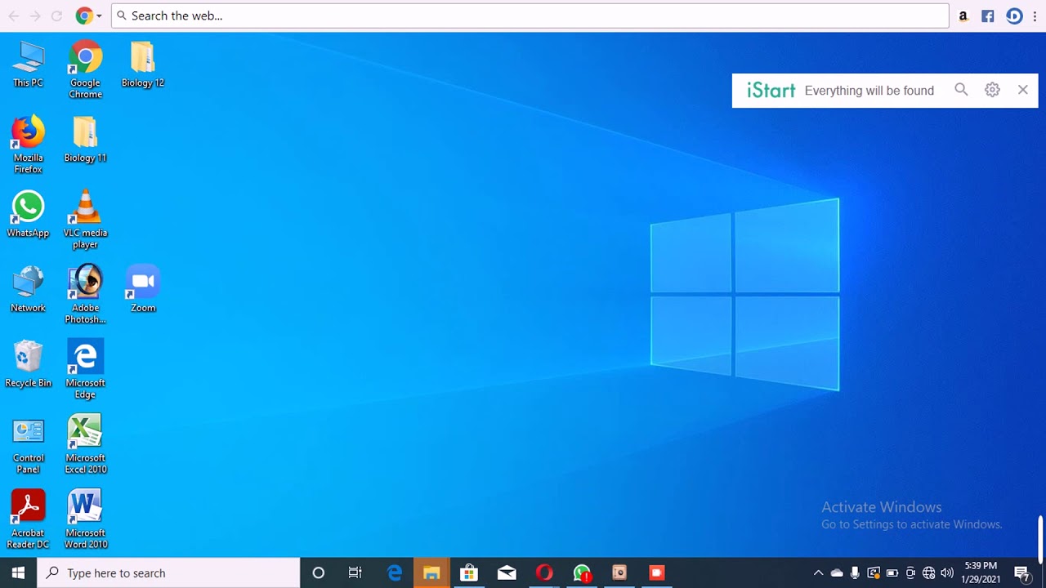Screen dimensions: 1046x588
Task: Click the blue D icon in top bar
Action: [1014, 16]
